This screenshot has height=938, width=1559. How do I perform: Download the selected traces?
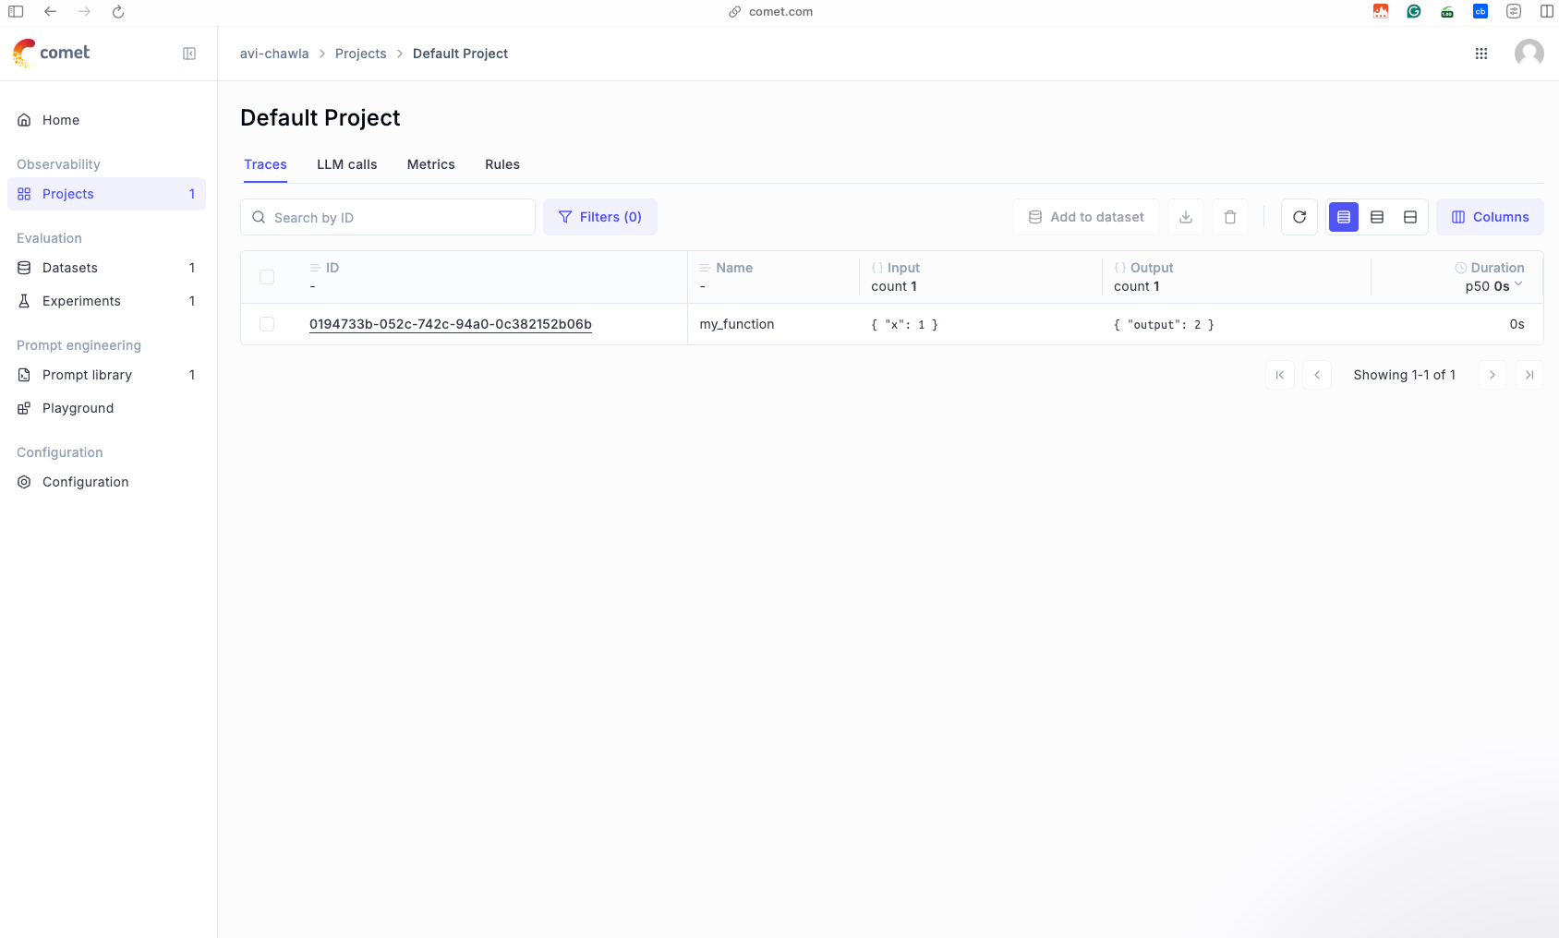coord(1186,217)
